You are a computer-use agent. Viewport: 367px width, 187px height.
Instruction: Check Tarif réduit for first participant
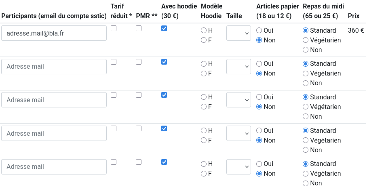(114, 29)
